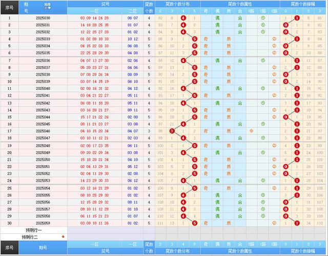Click the 预测行一 row label
The width and height of the screenshot is (328, 256).
click(x=34, y=230)
